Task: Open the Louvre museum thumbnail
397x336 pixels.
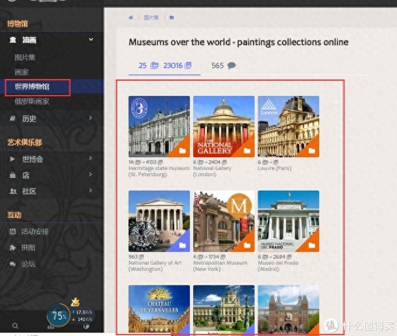Action: click(x=288, y=126)
